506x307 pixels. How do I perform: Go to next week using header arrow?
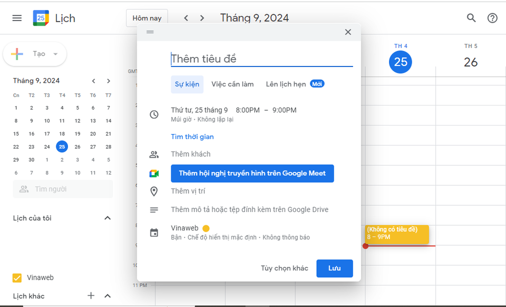(202, 18)
